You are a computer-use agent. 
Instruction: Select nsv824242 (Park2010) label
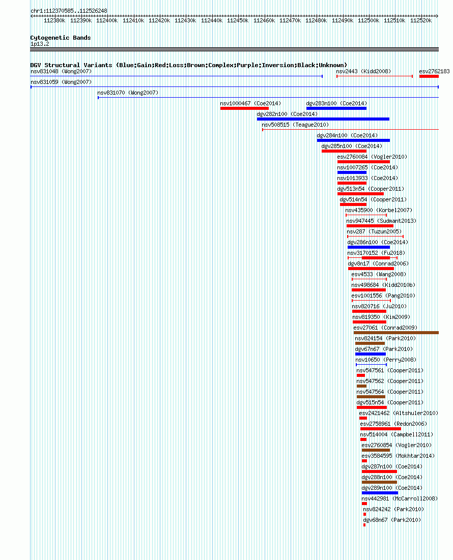pyautogui.click(x=393, y=509)
